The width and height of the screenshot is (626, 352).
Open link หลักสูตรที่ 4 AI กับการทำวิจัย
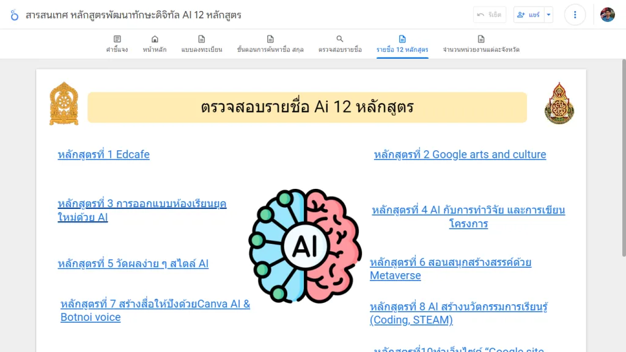click(x=468, y=217)
